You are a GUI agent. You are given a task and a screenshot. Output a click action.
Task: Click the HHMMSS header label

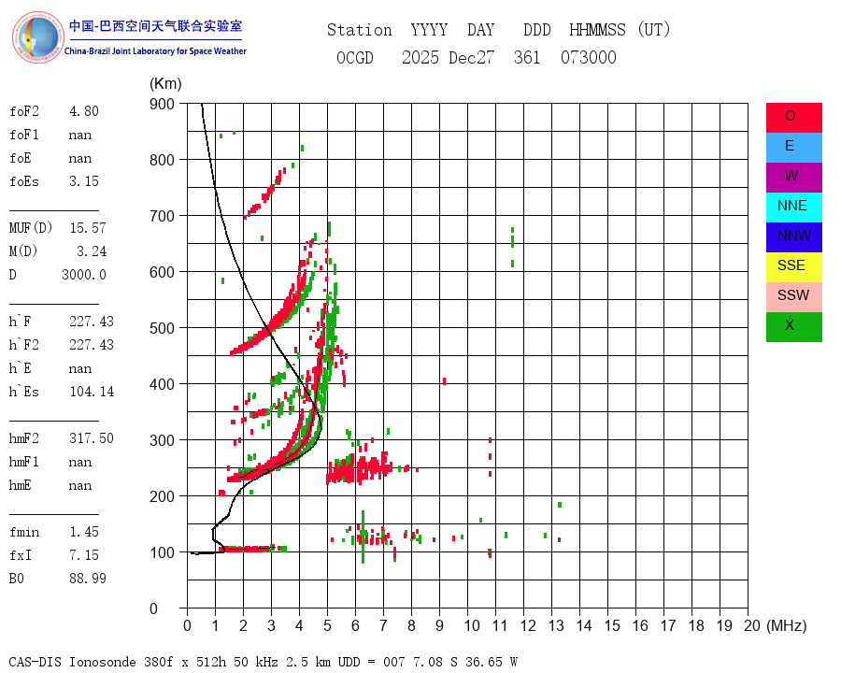coord(597,30)
